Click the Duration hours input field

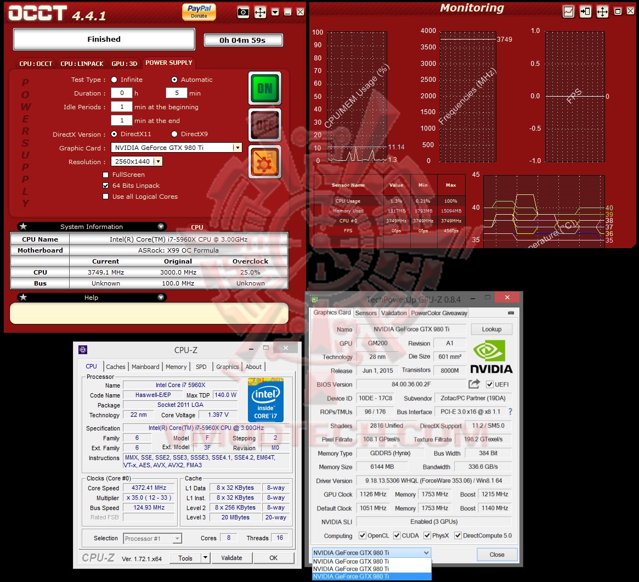tap(122, 93)
